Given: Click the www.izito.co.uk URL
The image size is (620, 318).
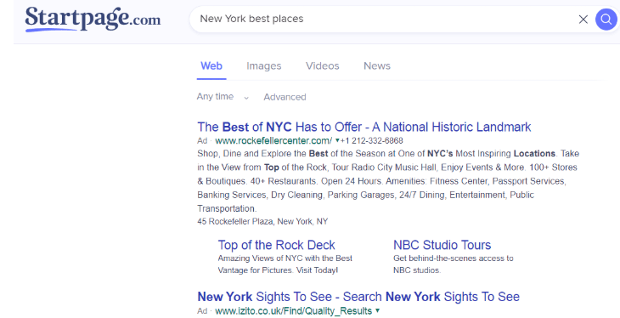Looking at the screenshot, I should [294, 311].
